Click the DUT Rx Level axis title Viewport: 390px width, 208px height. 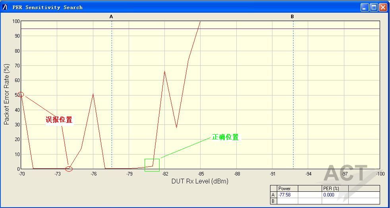tap(200, 181)
